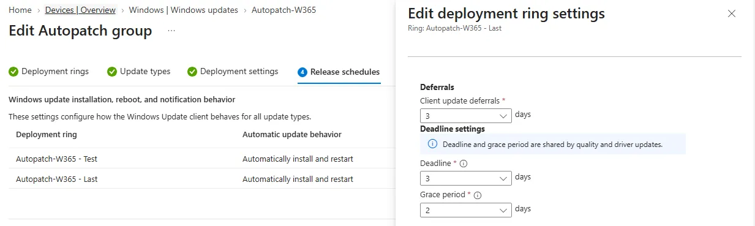The image size is (755, 226).
Task: Click the green checkmark for Deployment rings
Action: (x=13, y=72)
